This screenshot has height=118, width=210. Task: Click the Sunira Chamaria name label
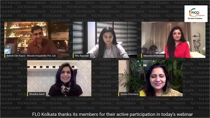(x=129, y=94)
